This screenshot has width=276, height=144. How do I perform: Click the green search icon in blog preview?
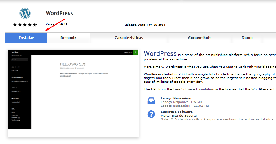pyautogui.click(x=135, y=52)
